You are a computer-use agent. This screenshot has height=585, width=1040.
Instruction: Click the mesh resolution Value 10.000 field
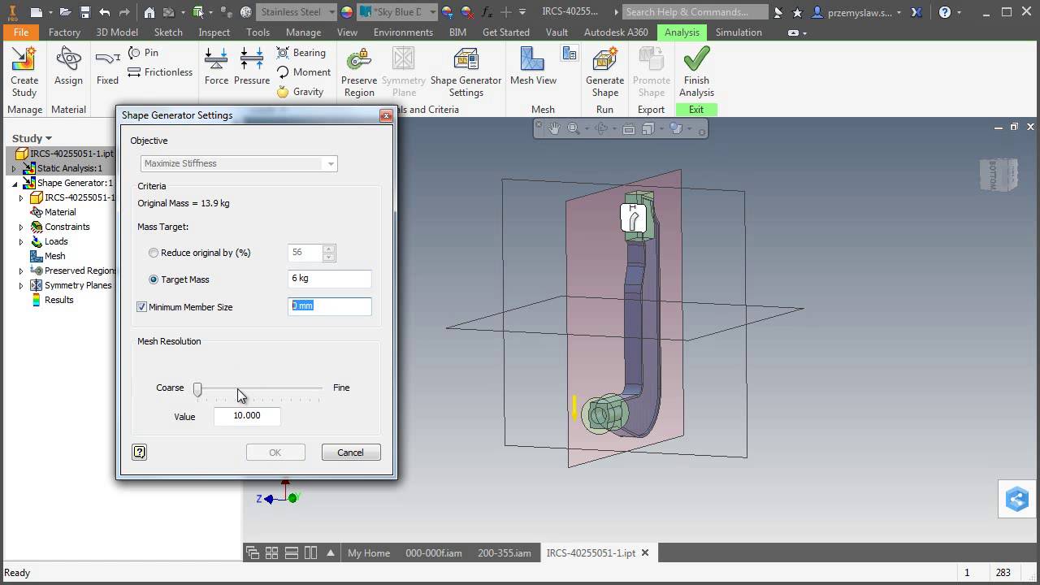247,416
